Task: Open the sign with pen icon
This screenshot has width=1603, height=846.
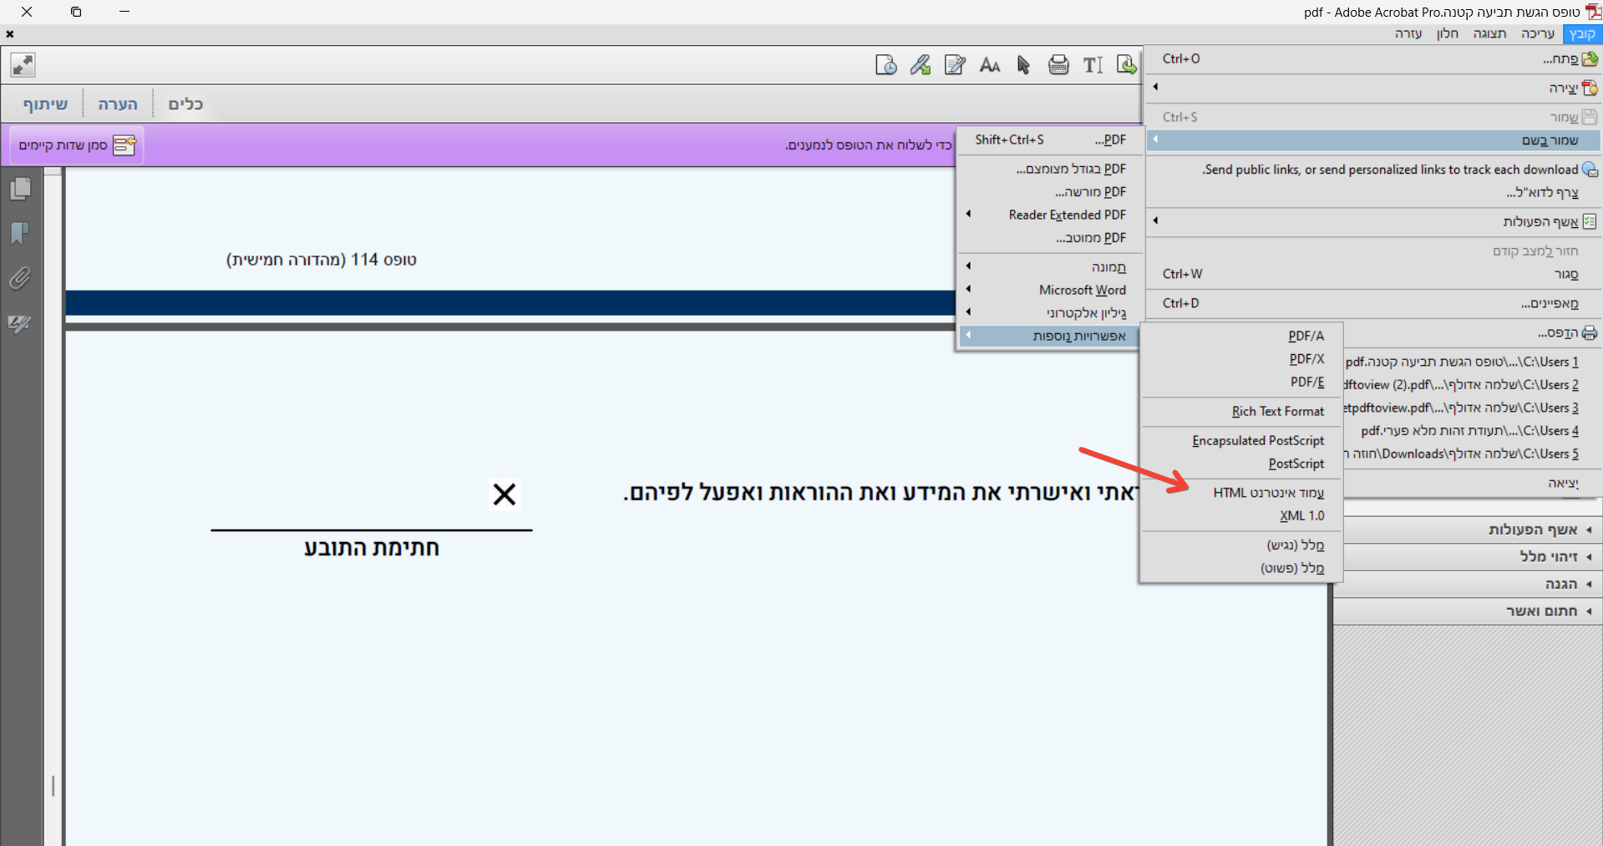Action: tap(921, 65)
